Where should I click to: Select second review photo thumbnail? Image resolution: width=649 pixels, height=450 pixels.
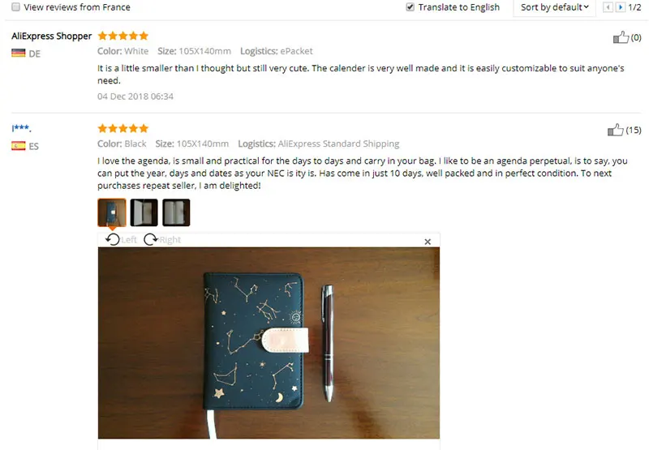(x=144, y=212)
